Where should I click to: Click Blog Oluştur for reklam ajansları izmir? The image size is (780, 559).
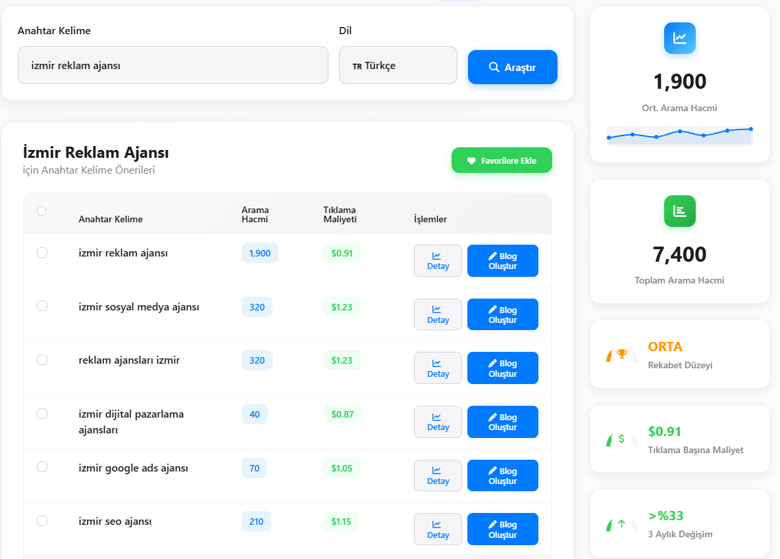(502, 368)
